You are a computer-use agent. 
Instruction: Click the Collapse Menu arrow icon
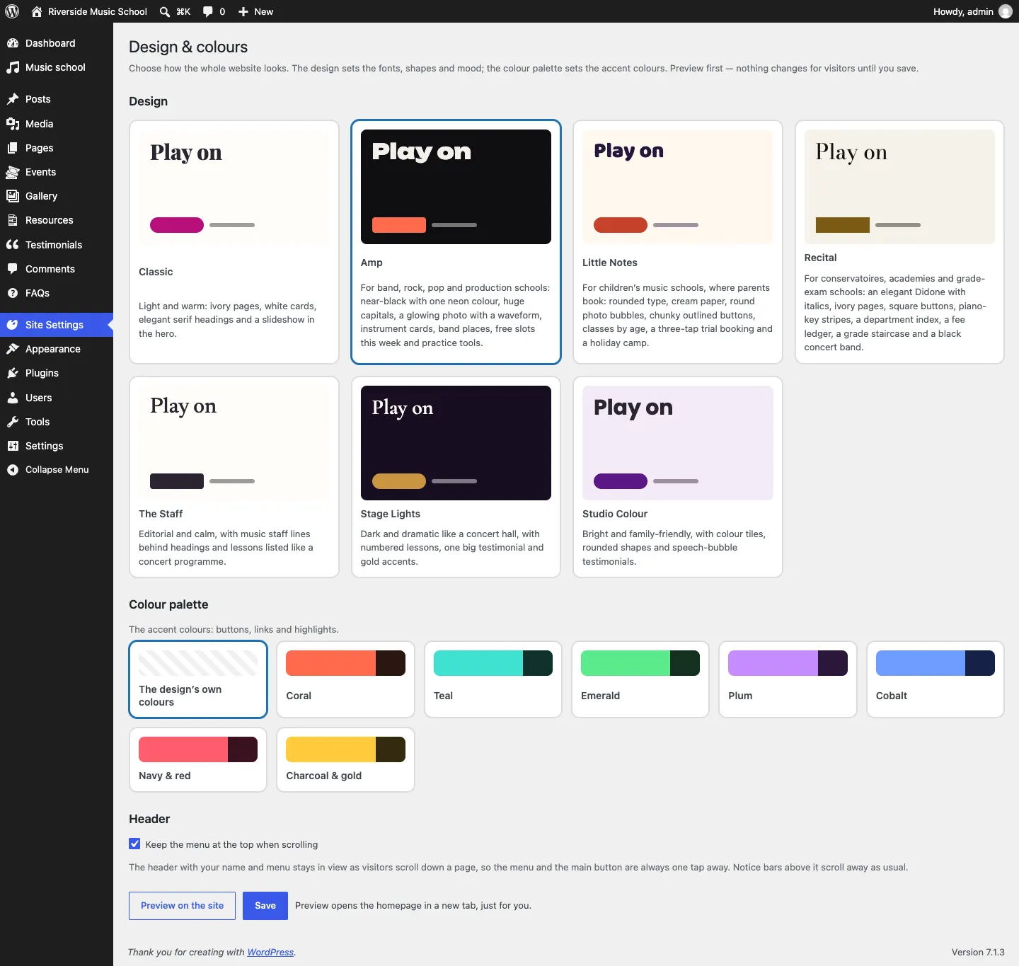coord(13,470)
